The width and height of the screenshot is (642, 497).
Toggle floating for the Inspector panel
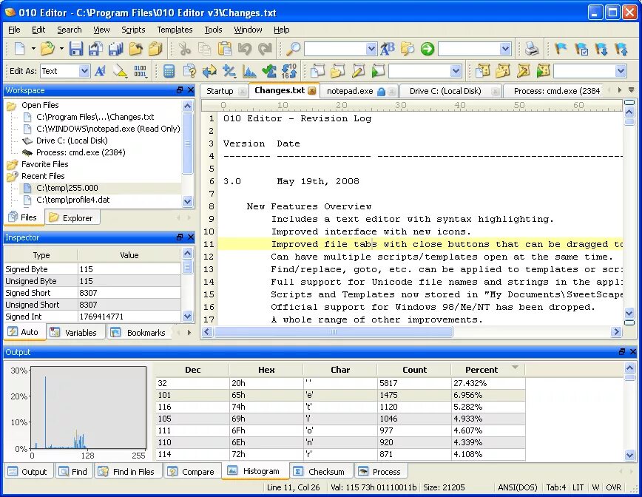pos(179,237)
